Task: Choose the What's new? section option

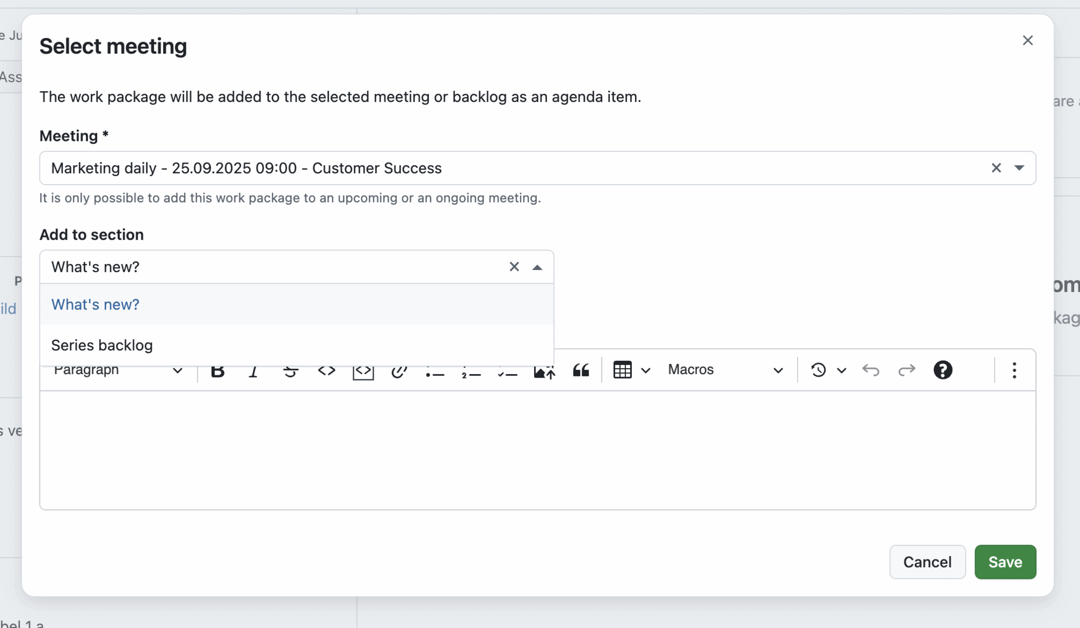Action: pyautogui.click(x=95, y=305)
